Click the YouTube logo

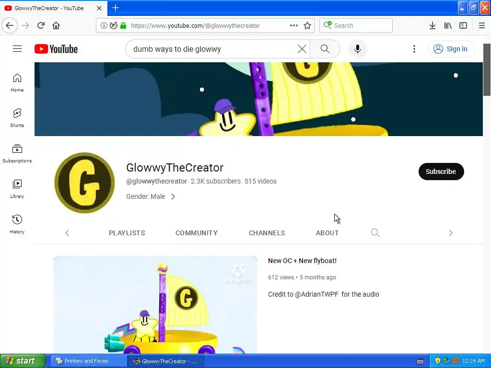pyautogui.click(x=56, y=49)
